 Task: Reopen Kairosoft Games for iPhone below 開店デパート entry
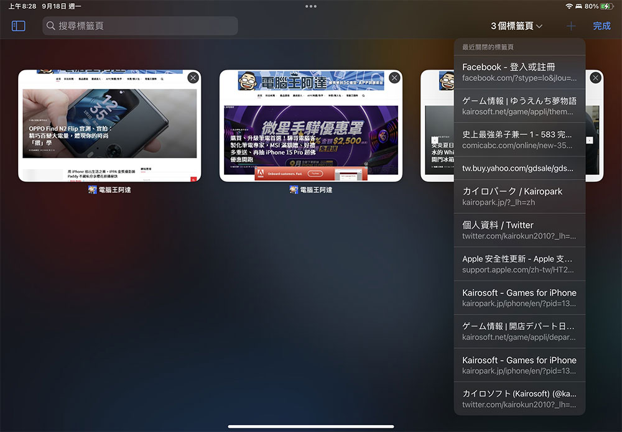pos(519,365)
